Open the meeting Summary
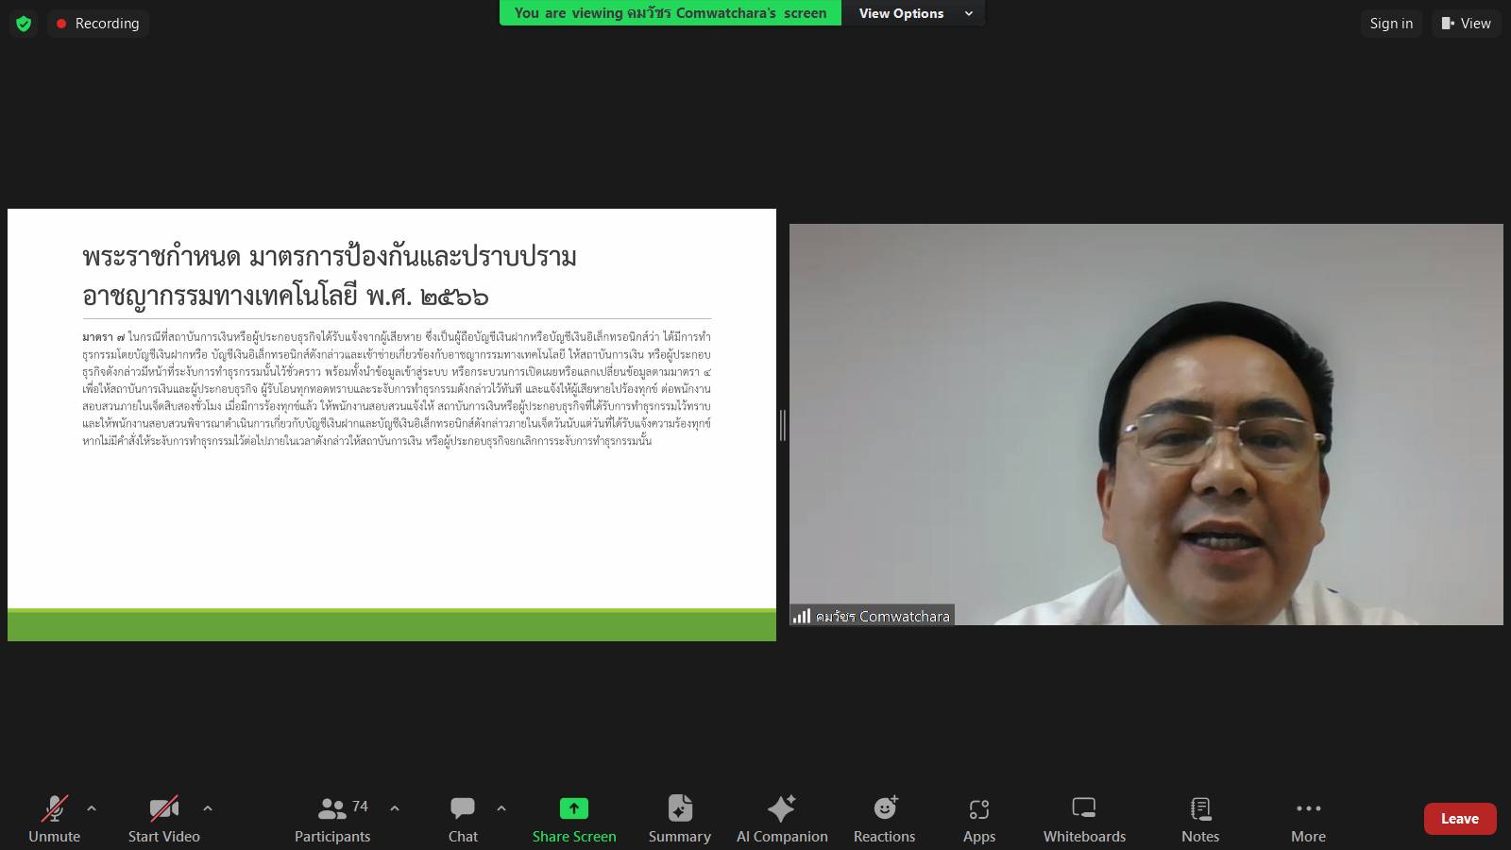 click(x=679, y=820)
